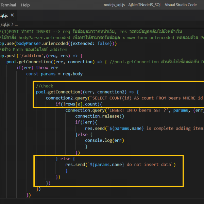Click the const params = req.body line
The height and width of the screenshot is (204, 204).
coord(54,74)
